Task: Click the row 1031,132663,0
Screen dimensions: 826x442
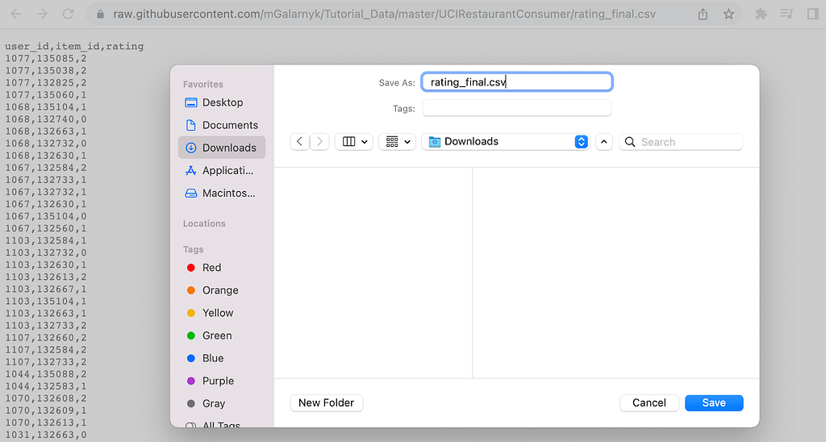Action: click(46, 435)
